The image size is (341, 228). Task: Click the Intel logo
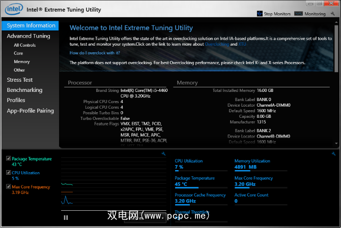pos(14,9)
